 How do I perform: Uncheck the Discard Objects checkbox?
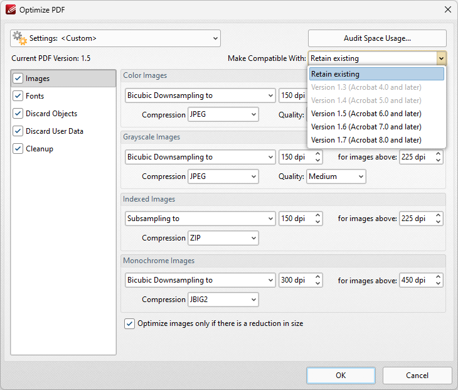tap(18, 114)
